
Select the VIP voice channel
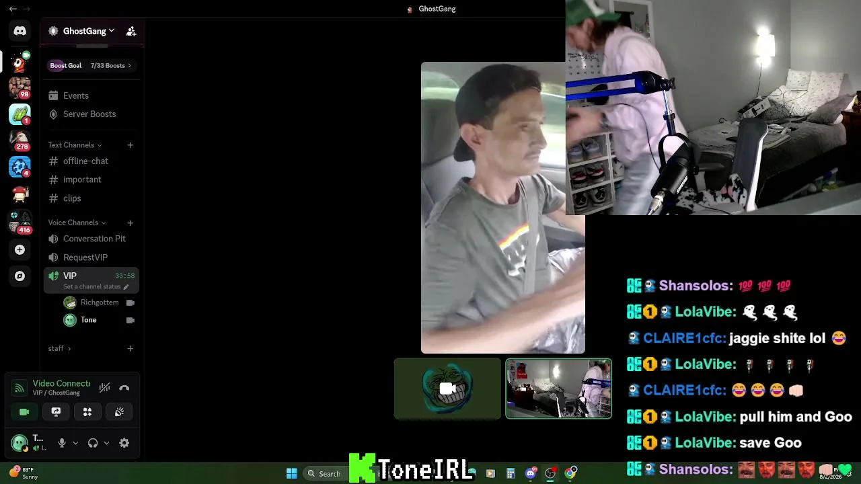point(91,280)
